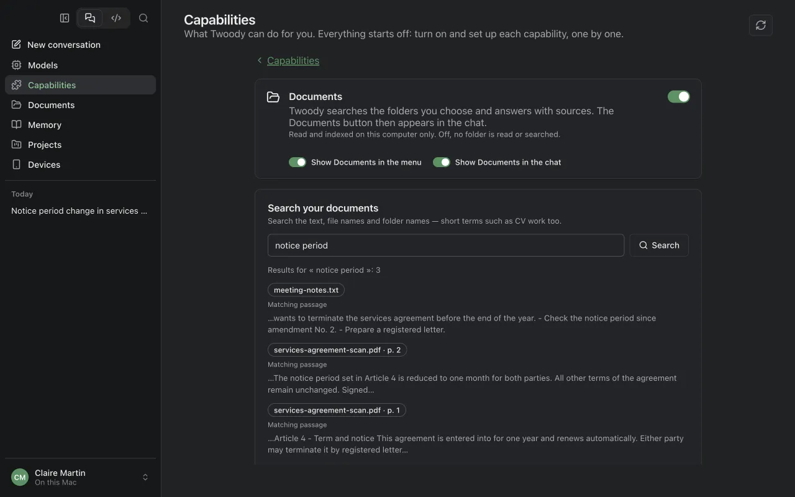Image resolution: width=795 pixels, height=497 pixels.
Task: Open sidebar search magnifier icon
Action: coord(143,18)
